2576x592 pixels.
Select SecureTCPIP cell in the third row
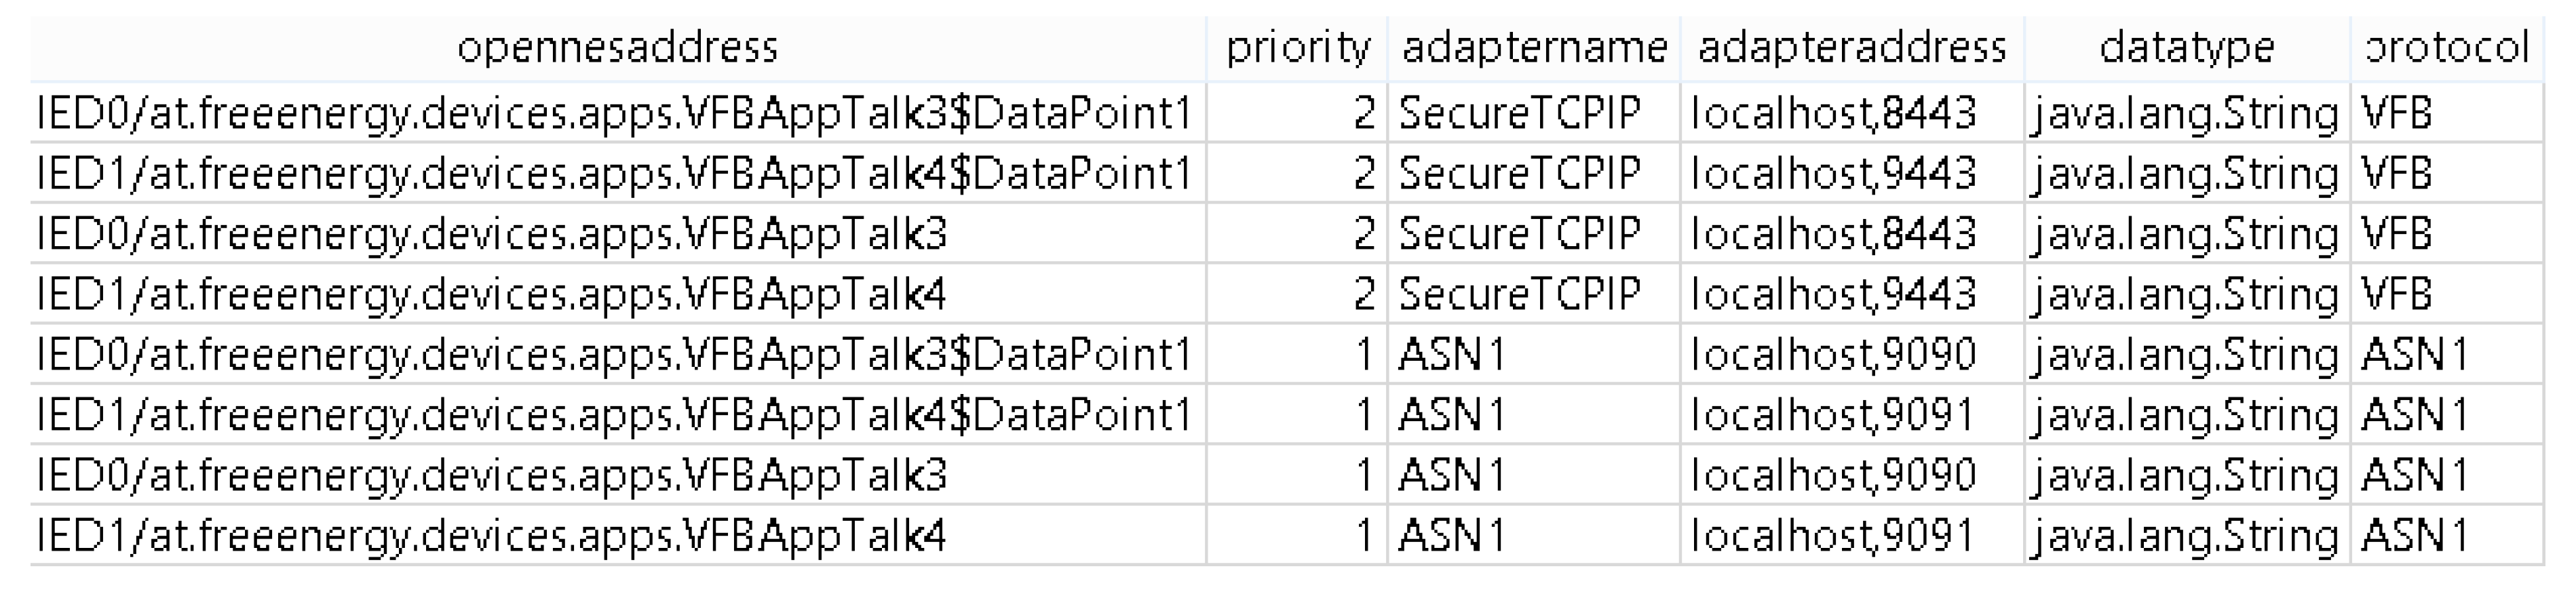(x=1519, y=234)
